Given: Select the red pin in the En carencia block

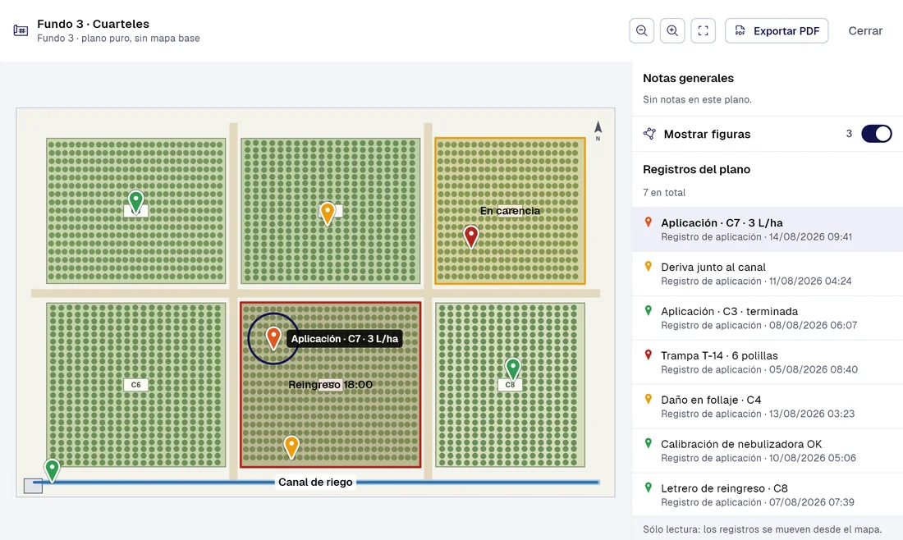Looking at the screenshot, I should coord(471,236).
